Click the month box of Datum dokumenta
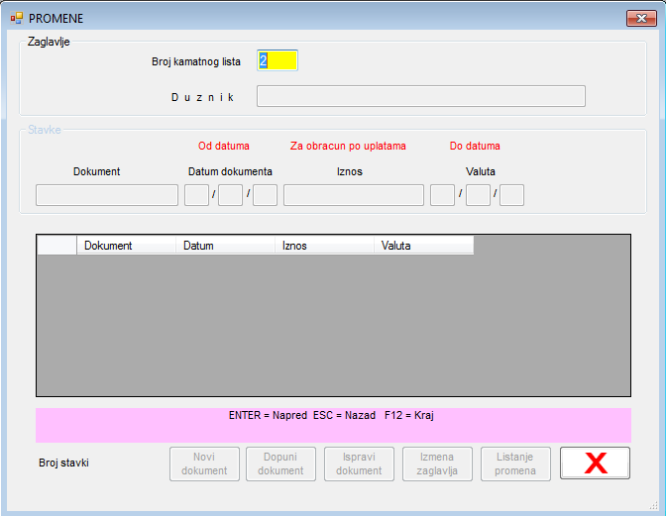 [x=230, y=195]
